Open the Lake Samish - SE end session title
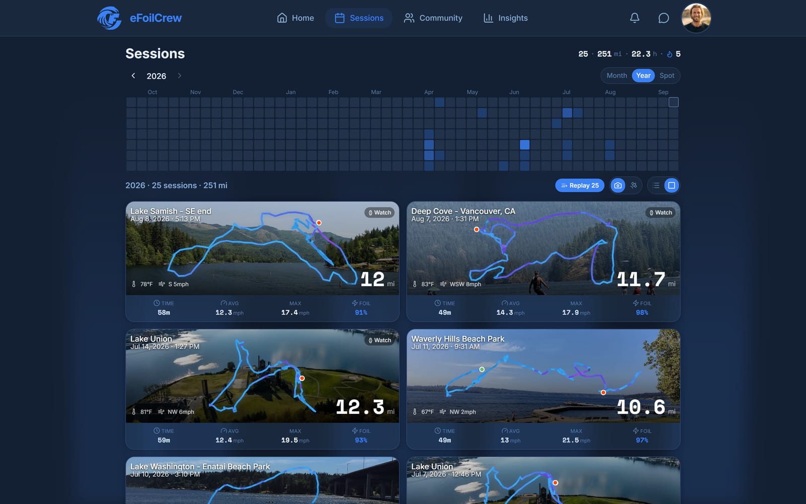This screenshot has height=504, width=806. [x=171, y=211]
